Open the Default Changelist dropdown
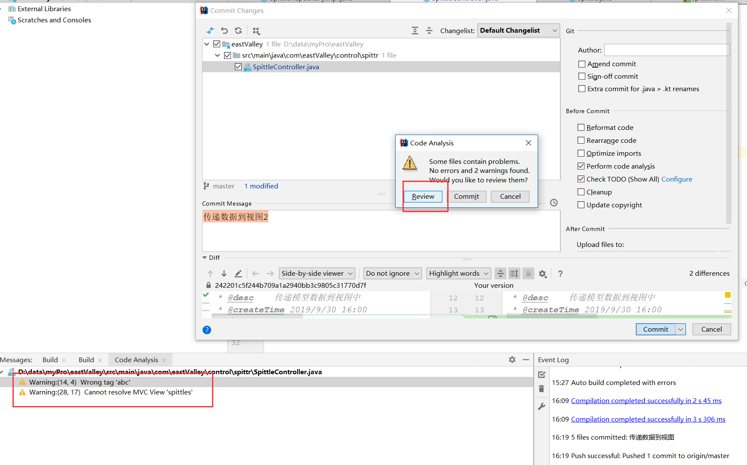Viewport: 747px width, 465px height. click(518, 30)
